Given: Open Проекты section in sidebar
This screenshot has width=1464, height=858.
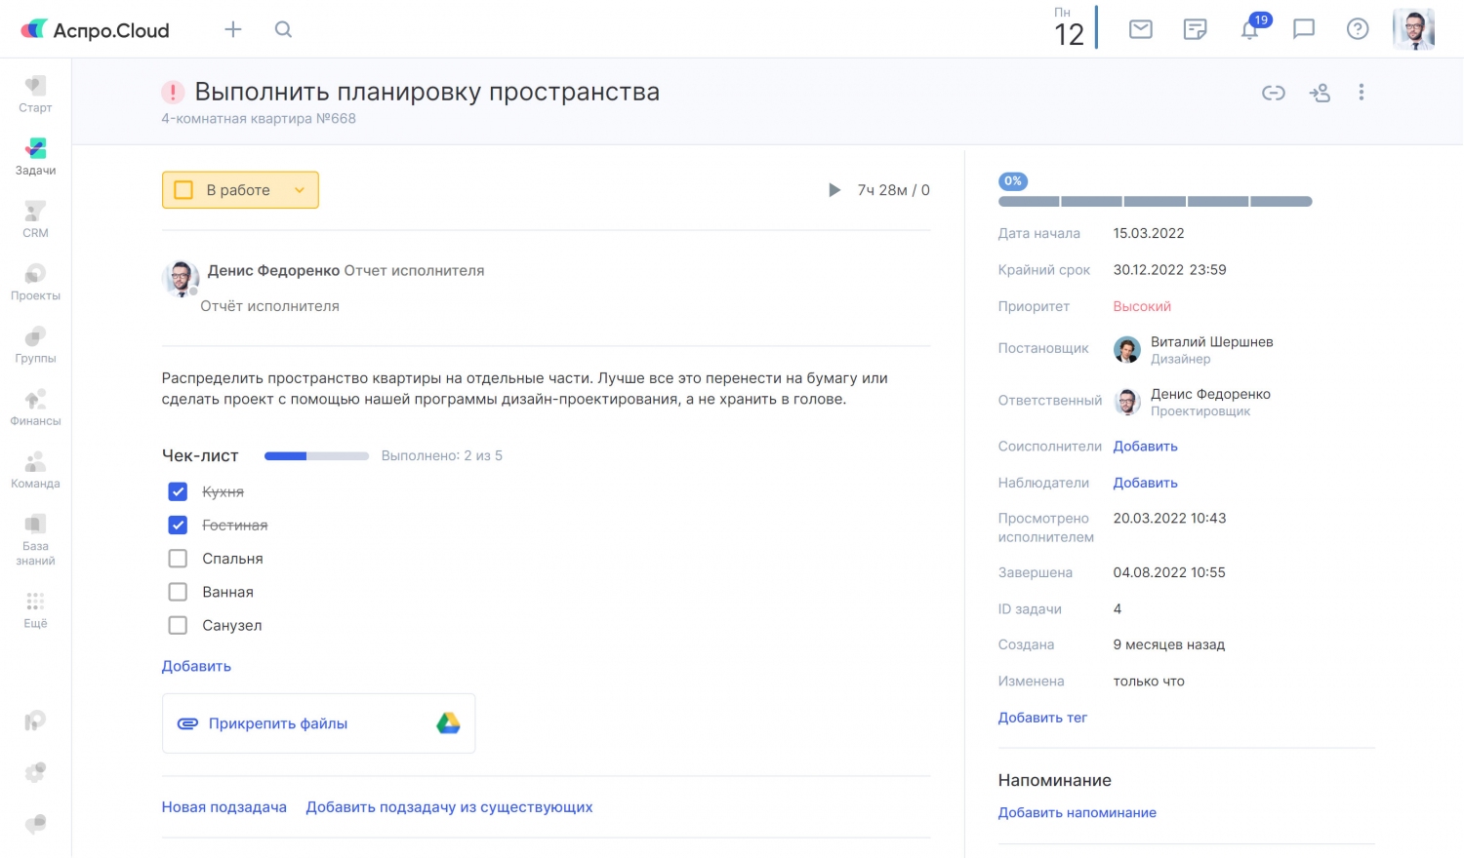Looking at the screenshot, I should (x=35, y=281).
